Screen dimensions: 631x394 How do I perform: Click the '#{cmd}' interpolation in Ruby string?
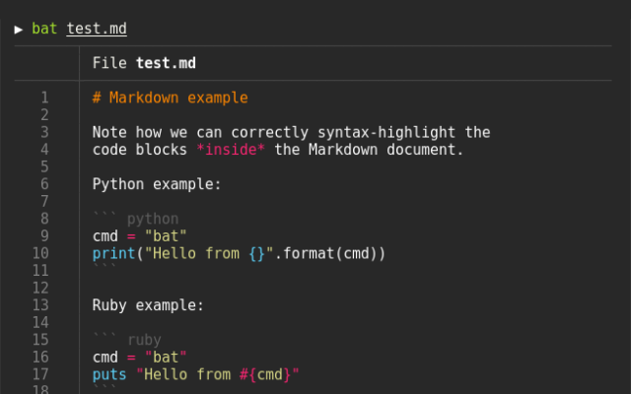[265, 374]
